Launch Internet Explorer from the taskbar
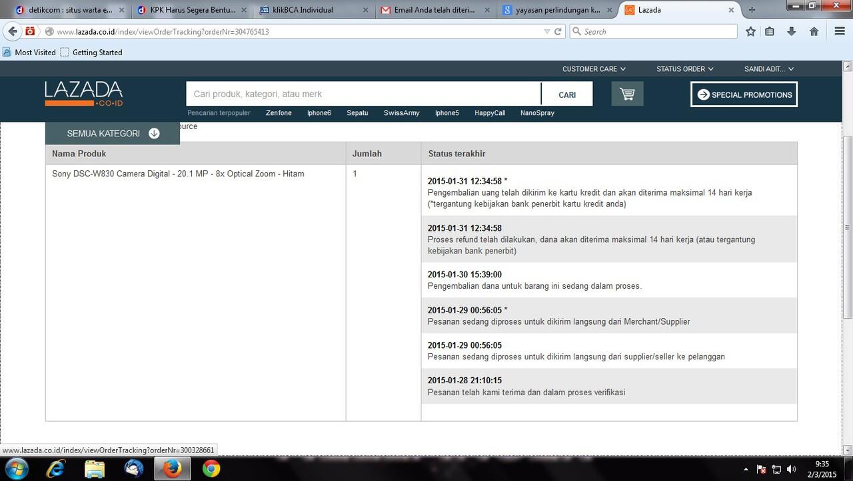The width and height of the screenshot is (853, 481). (55, 469)
